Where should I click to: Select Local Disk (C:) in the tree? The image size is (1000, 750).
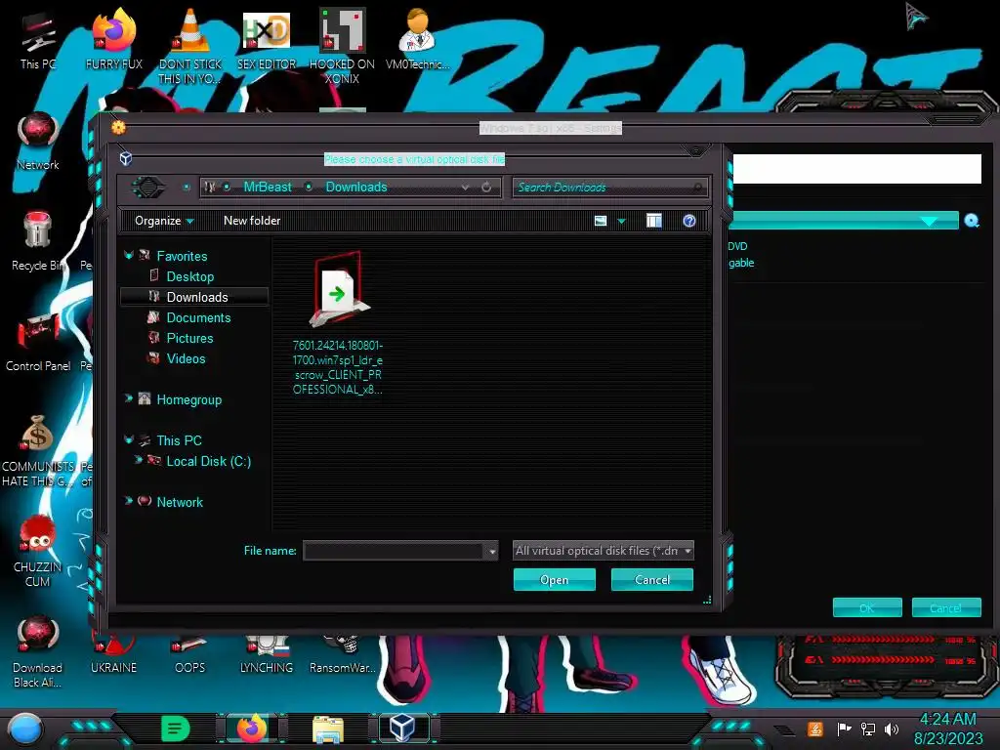[209, 461]
